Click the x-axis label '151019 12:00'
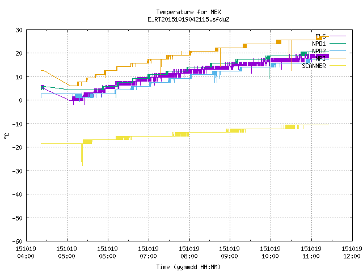Image resolution: width=363 pixels, height=272 pixels. click(x=352, y=253)
